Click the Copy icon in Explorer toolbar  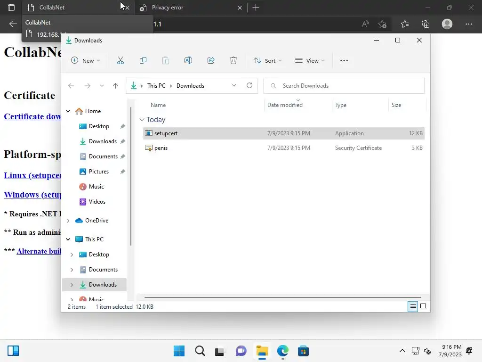click(143, 61)
